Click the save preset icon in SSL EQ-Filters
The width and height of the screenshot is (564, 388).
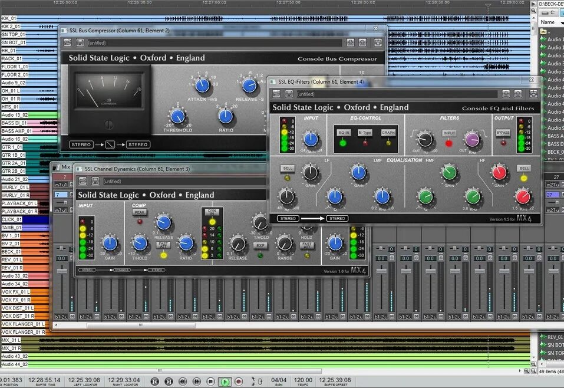click(x=289, y=94)
